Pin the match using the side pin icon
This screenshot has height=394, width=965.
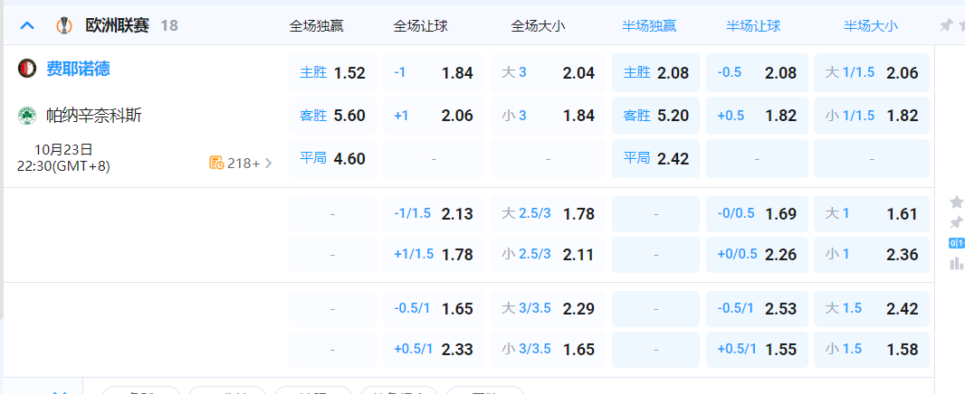[x=956, y=222]
